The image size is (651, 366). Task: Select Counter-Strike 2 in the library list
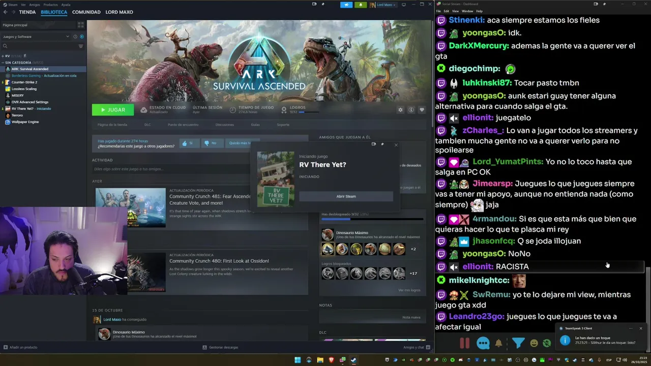(24, 82)
